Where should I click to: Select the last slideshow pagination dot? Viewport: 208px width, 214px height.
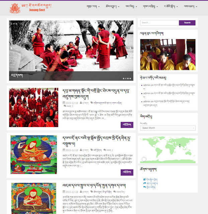tap(130, 79)
